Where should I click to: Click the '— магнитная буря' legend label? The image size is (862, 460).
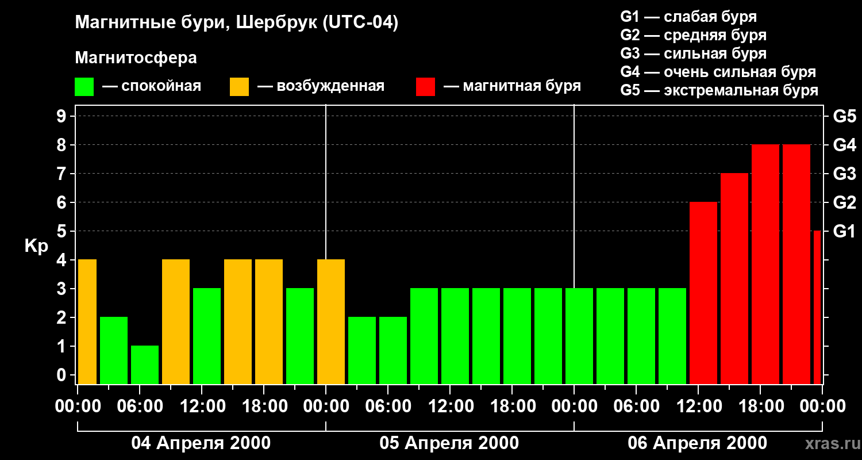[x=513, y=87]
